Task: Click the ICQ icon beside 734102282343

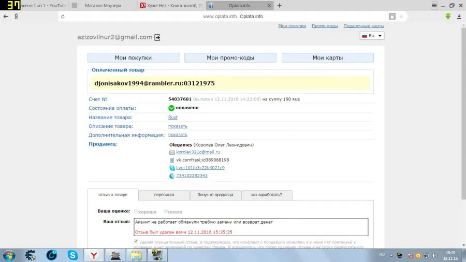Action: tap(172, 176)
